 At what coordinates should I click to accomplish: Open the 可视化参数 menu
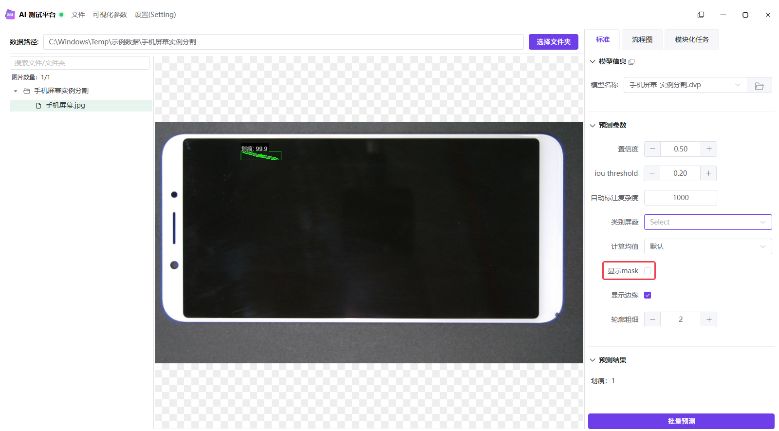[110, 15]
